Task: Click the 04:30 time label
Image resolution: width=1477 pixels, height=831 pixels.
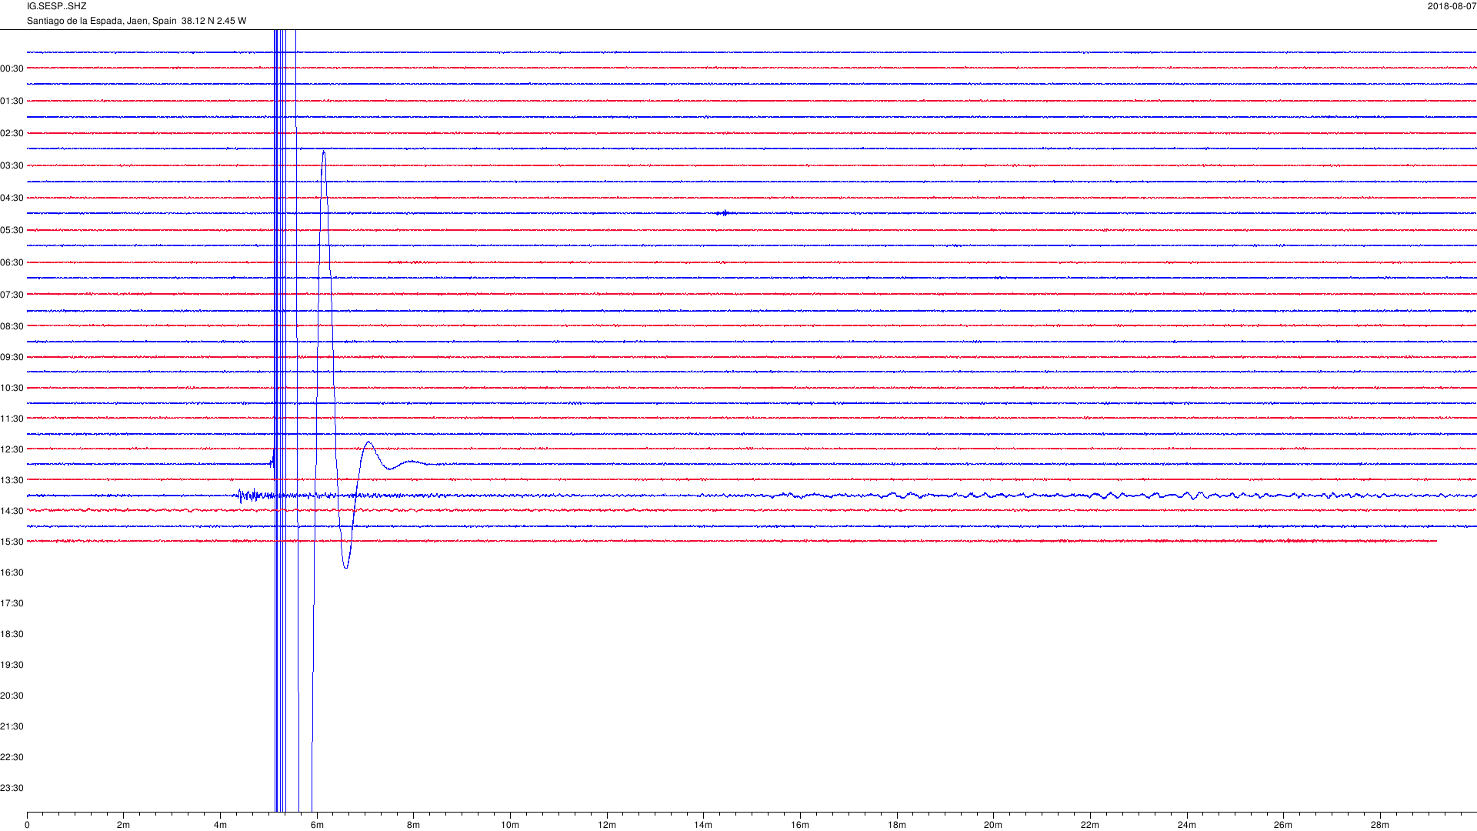Action: pos(12,198)
